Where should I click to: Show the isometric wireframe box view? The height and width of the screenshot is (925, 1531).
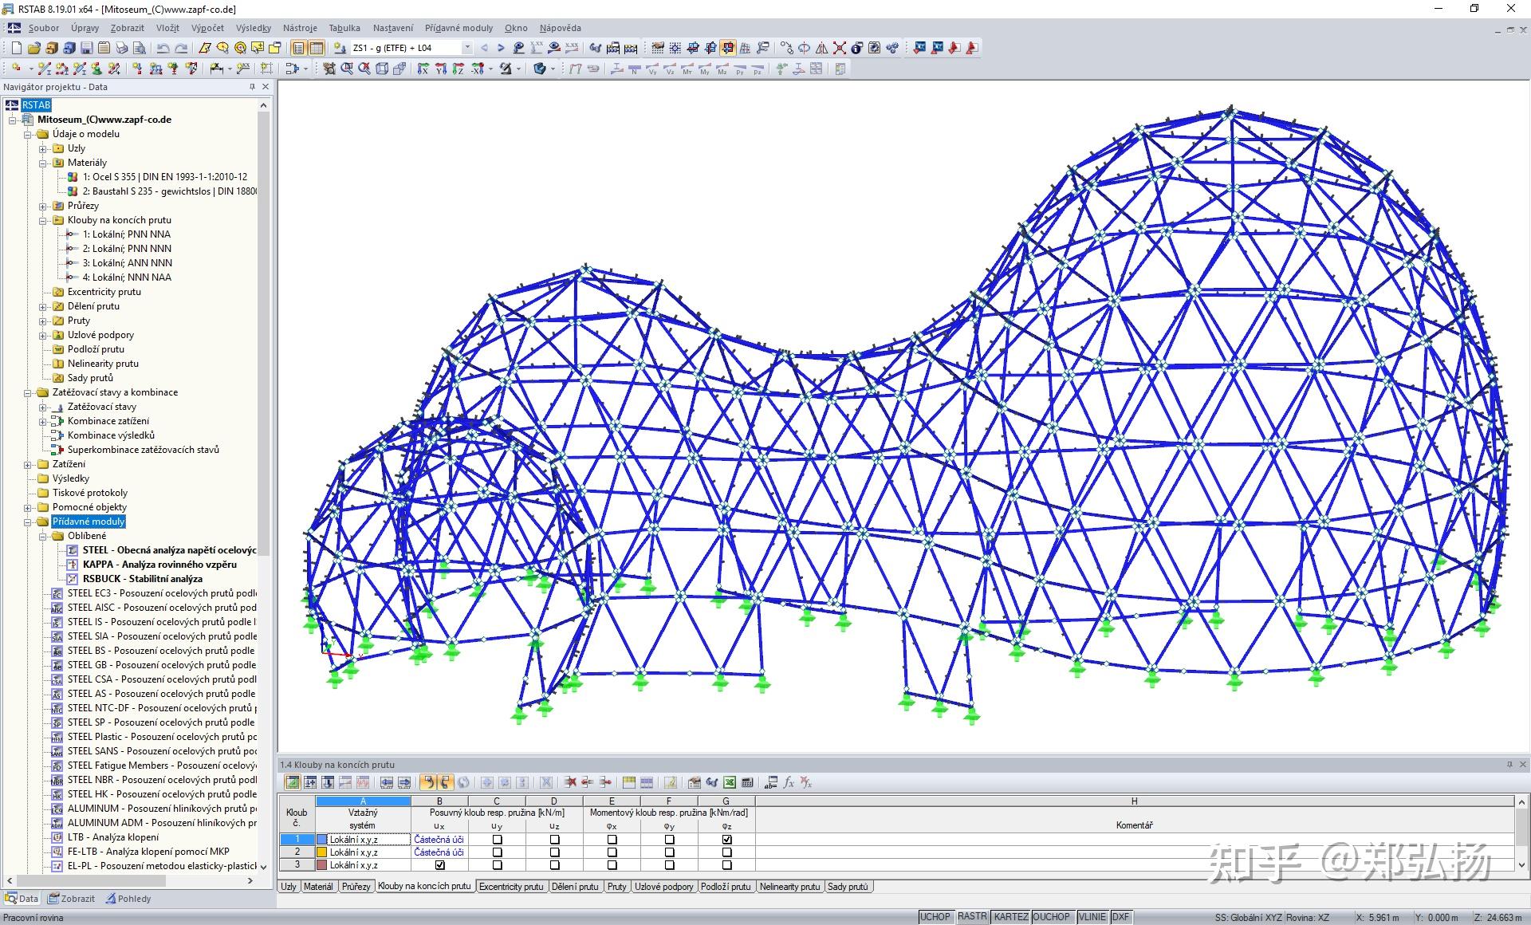tap(382, 69)
